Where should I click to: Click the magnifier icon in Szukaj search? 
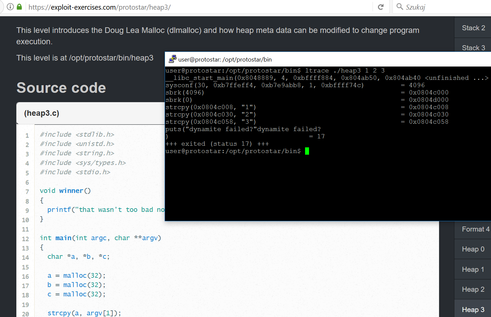tap(400, 7)
